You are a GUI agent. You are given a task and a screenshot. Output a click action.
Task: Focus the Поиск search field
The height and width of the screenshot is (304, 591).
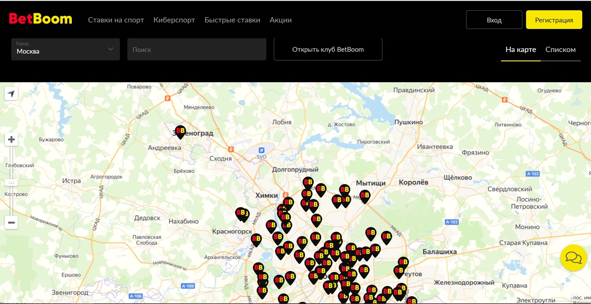(197, 49)
